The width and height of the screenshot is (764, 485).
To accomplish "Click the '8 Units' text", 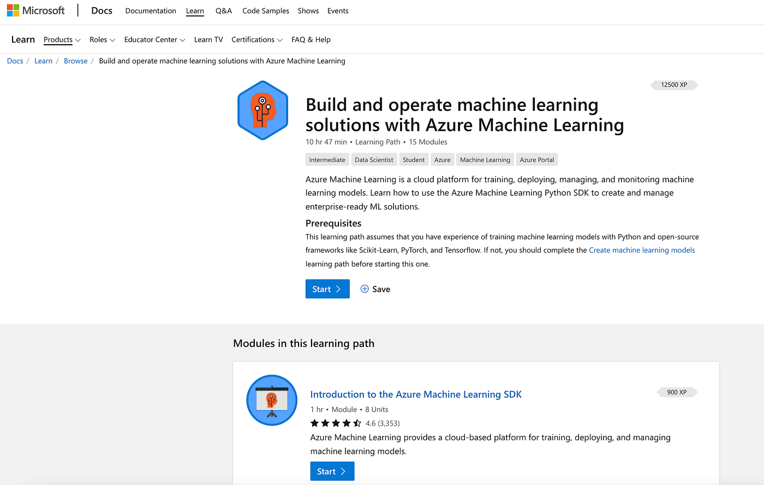I will [377, 410].
